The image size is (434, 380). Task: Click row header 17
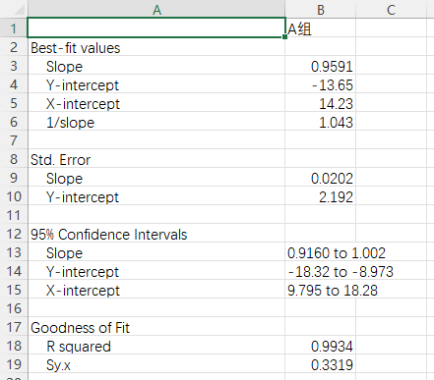pyautogui.click(x=14, y=327)
